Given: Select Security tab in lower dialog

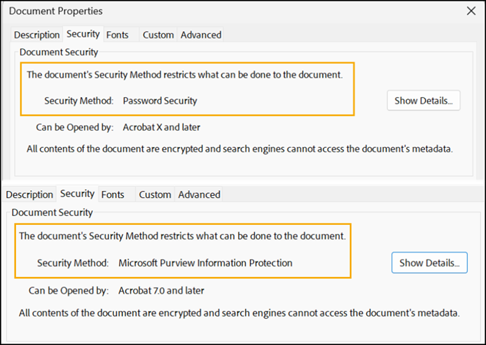Looking at the screenshot, I should [77, 194].
